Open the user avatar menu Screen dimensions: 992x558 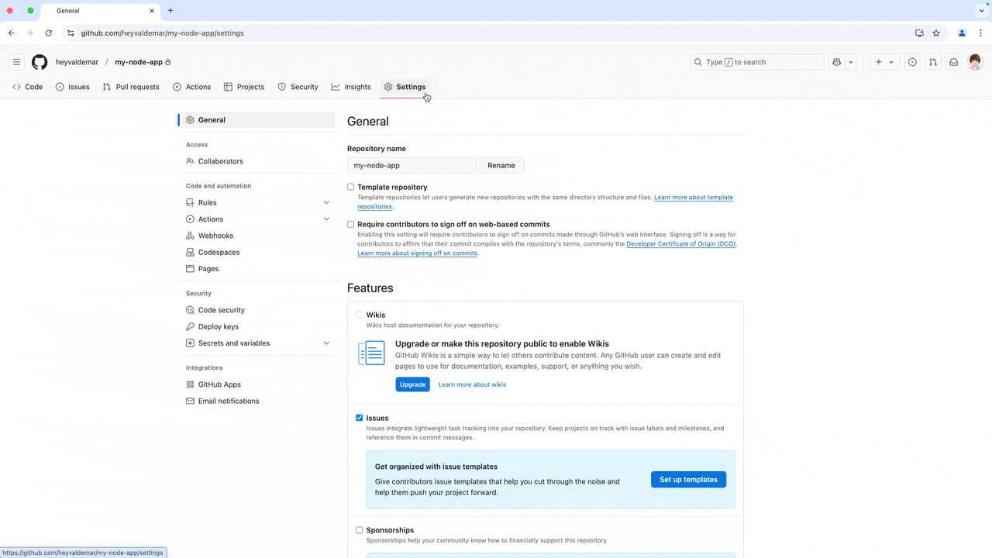976,62
